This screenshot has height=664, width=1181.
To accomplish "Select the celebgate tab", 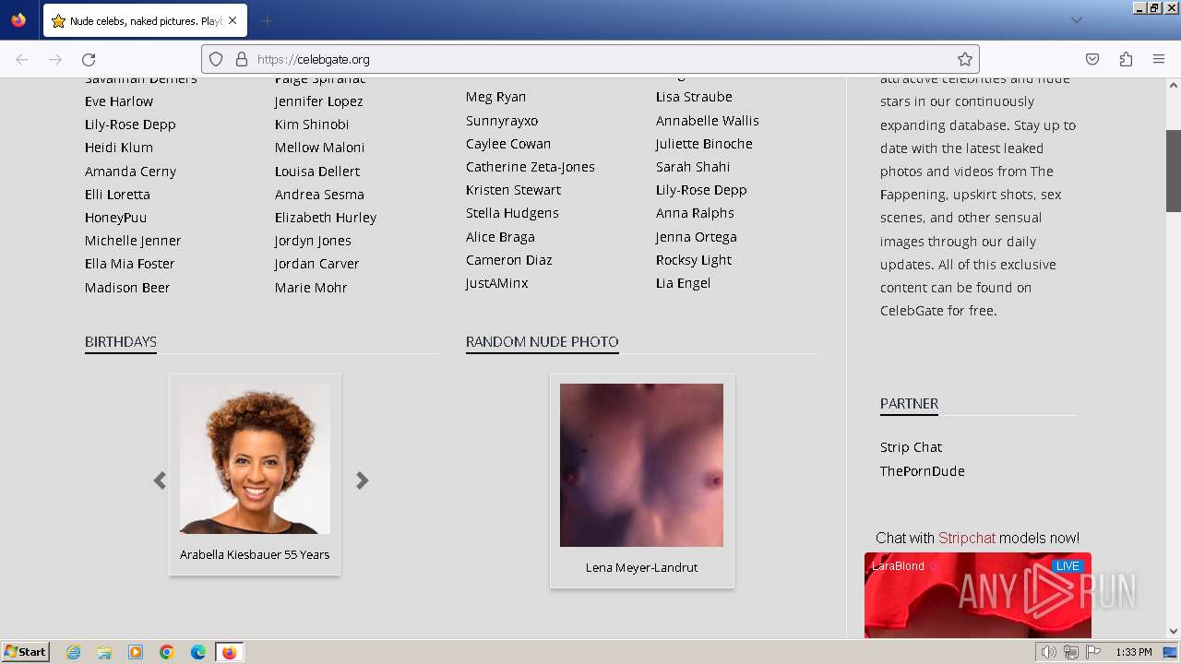I will click(145, 20).
